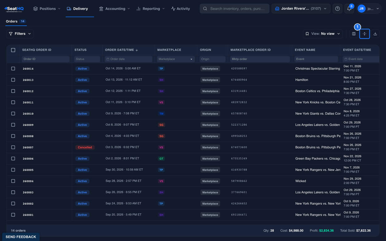Click the JR user avatar
This screenshot has width=386, height=241.
coord(361,9)
